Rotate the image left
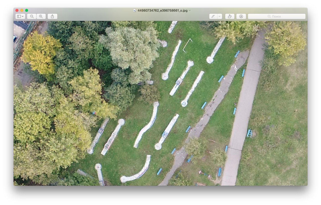The height and width of the screenshot is (205, 321). (x=230, y=16)
